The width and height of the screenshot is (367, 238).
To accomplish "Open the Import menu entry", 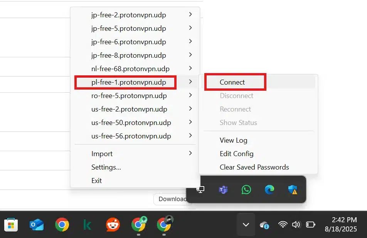I will [135, 154].
